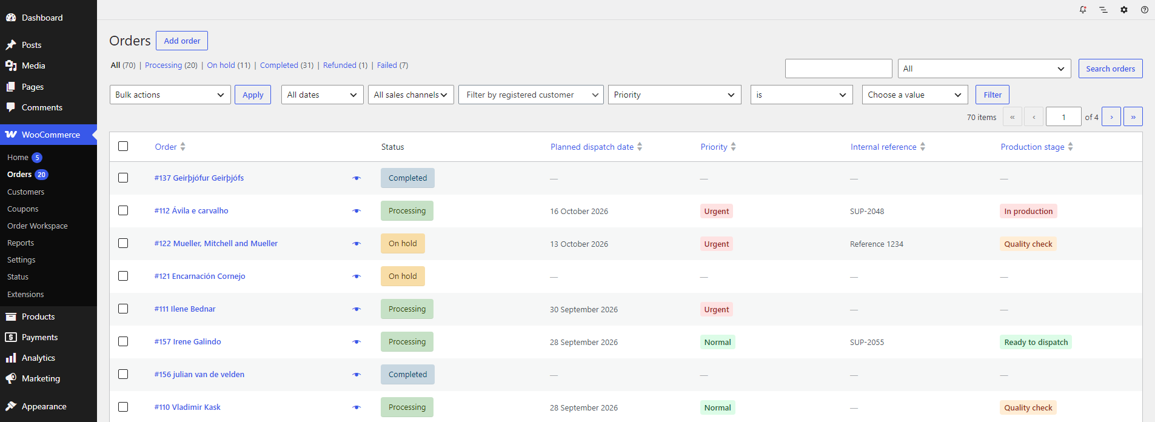Open notifications bell icon in top bar
This screenshot has width=1155, height=422.
point(1083,10)
